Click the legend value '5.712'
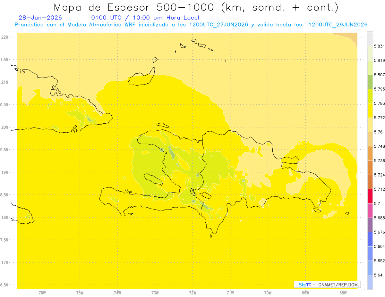Screen dimensions: 385x297 click(x=380, y=189)
